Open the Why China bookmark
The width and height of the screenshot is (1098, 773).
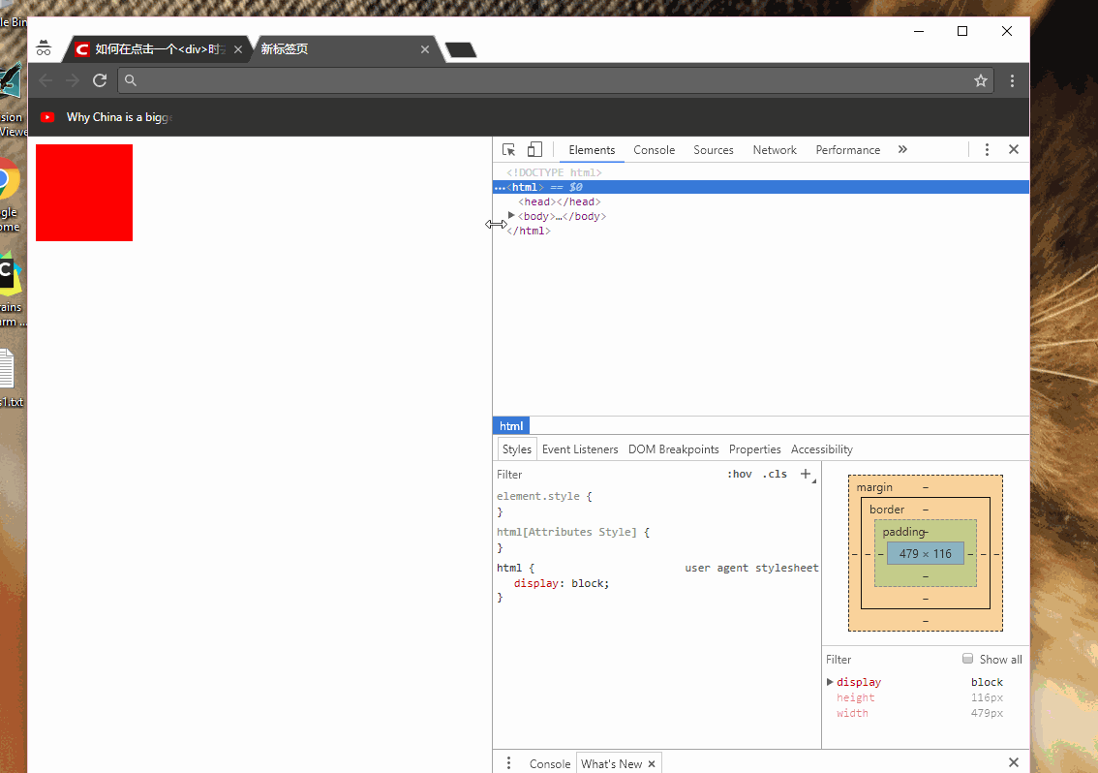pyautogui.click(x=107, y=117)
